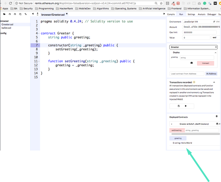Click the trash icon beside Deployed Contracts

coord(216,116)
